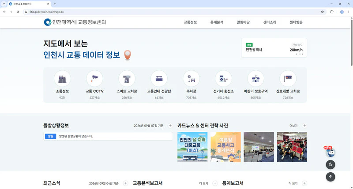Select the 인천교통정보센터 browser tab
Screen dimensions: 353x189
coord(29,4)
